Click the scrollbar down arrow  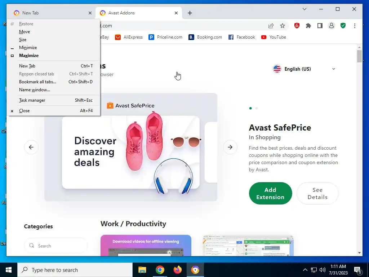[359, 253]
